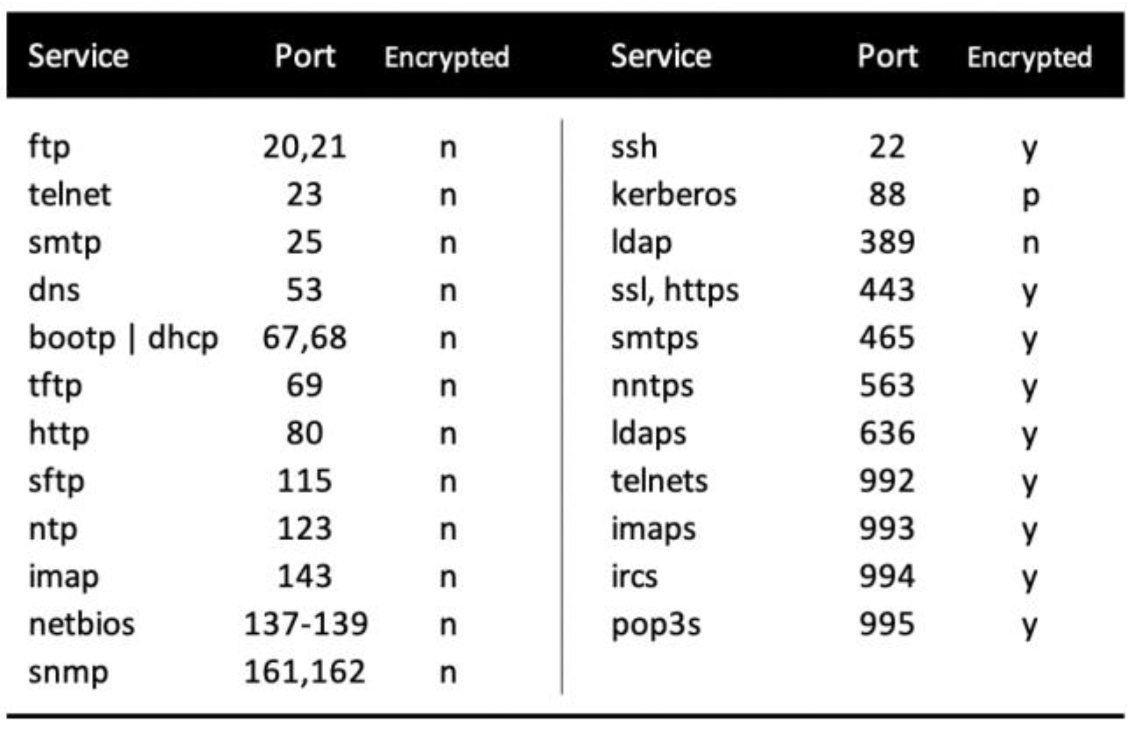Image resolution: width=1139 pixels, height=733 pixels.
Task: Click the kerberos encrypted value p
Action: (x=1030, y=197)
